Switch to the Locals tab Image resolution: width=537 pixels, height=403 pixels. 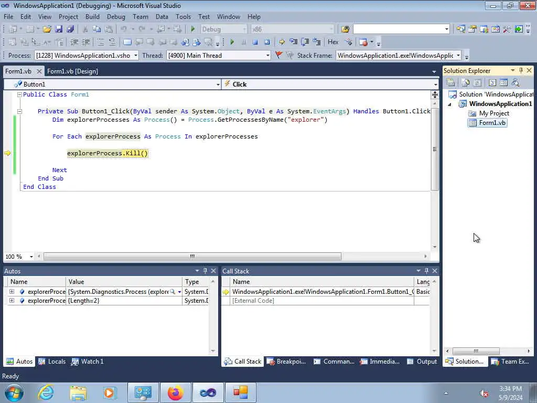point(52,362)
